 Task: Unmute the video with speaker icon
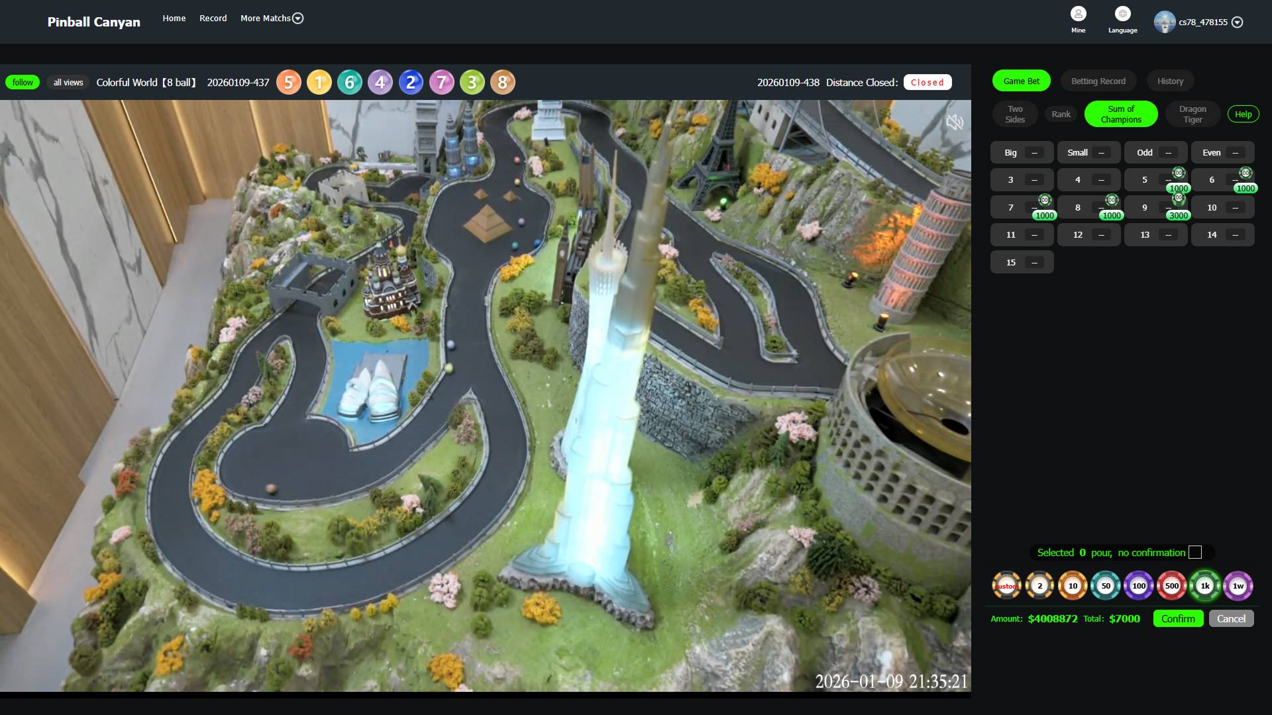point(954,122)
